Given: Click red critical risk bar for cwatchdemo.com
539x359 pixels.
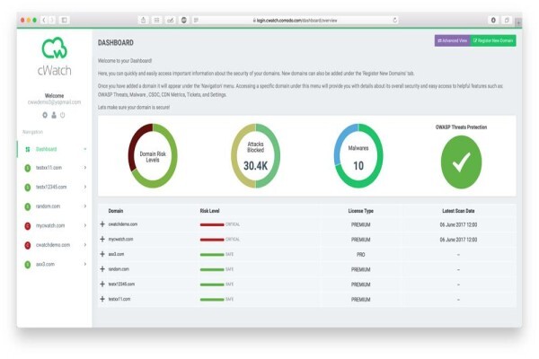Looking at the screenshot, I should click(x=212, y=224).
